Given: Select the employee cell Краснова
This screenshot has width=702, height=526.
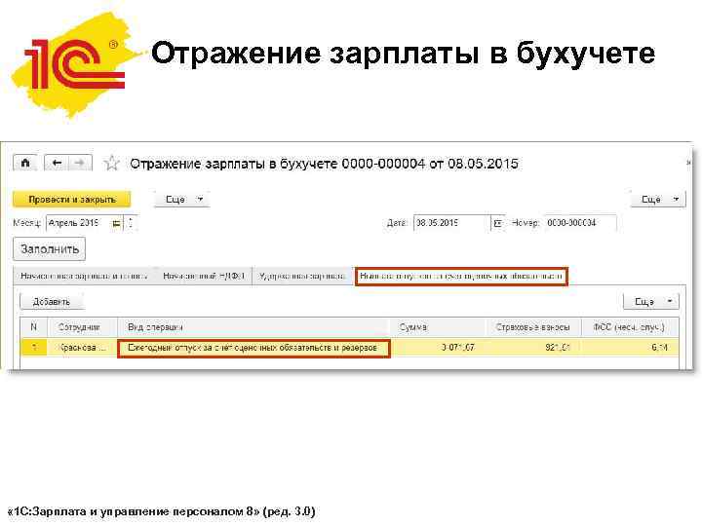Looking at the screenshot, I should point(82,348).
